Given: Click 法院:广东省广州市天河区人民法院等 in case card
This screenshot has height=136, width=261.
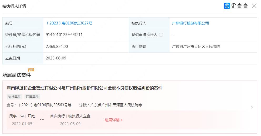Looking at the screenshot, I should click(x=111, y=105).
